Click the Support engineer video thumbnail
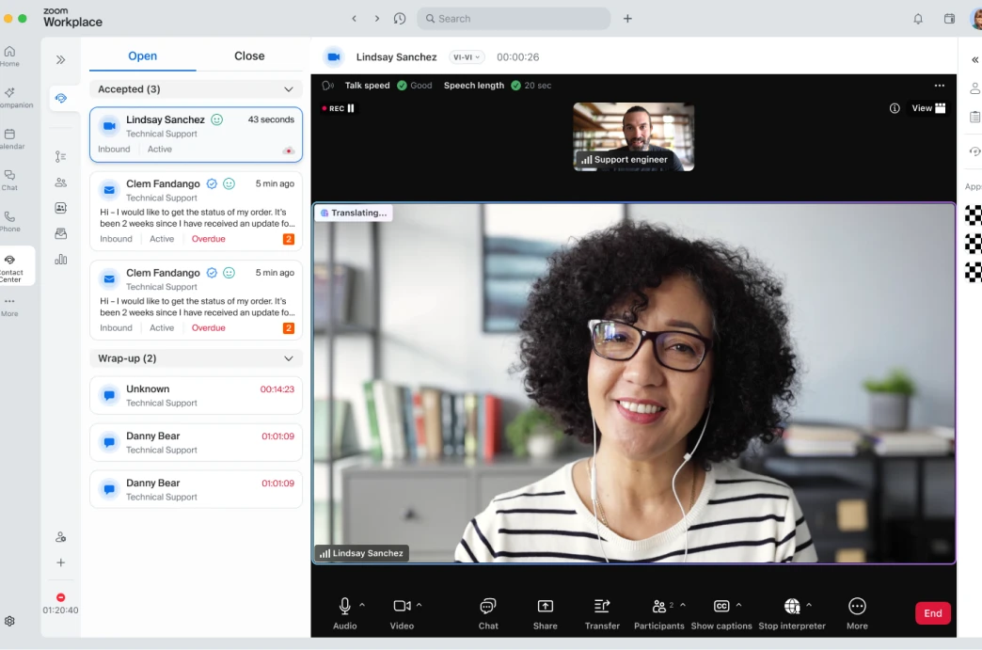982x650 pixels. 634,136
